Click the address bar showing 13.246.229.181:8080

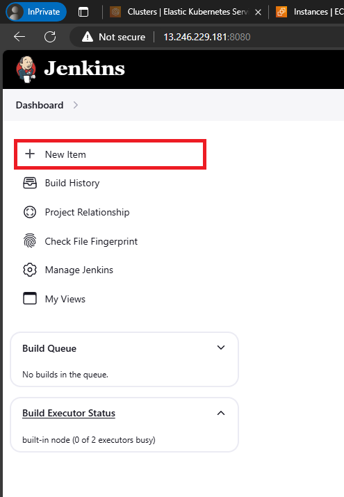pos(207,37)
